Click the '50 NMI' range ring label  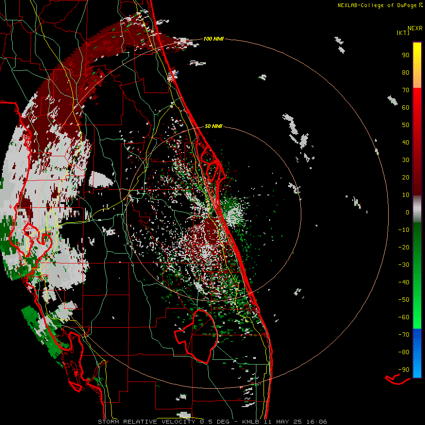click(213, 126)
